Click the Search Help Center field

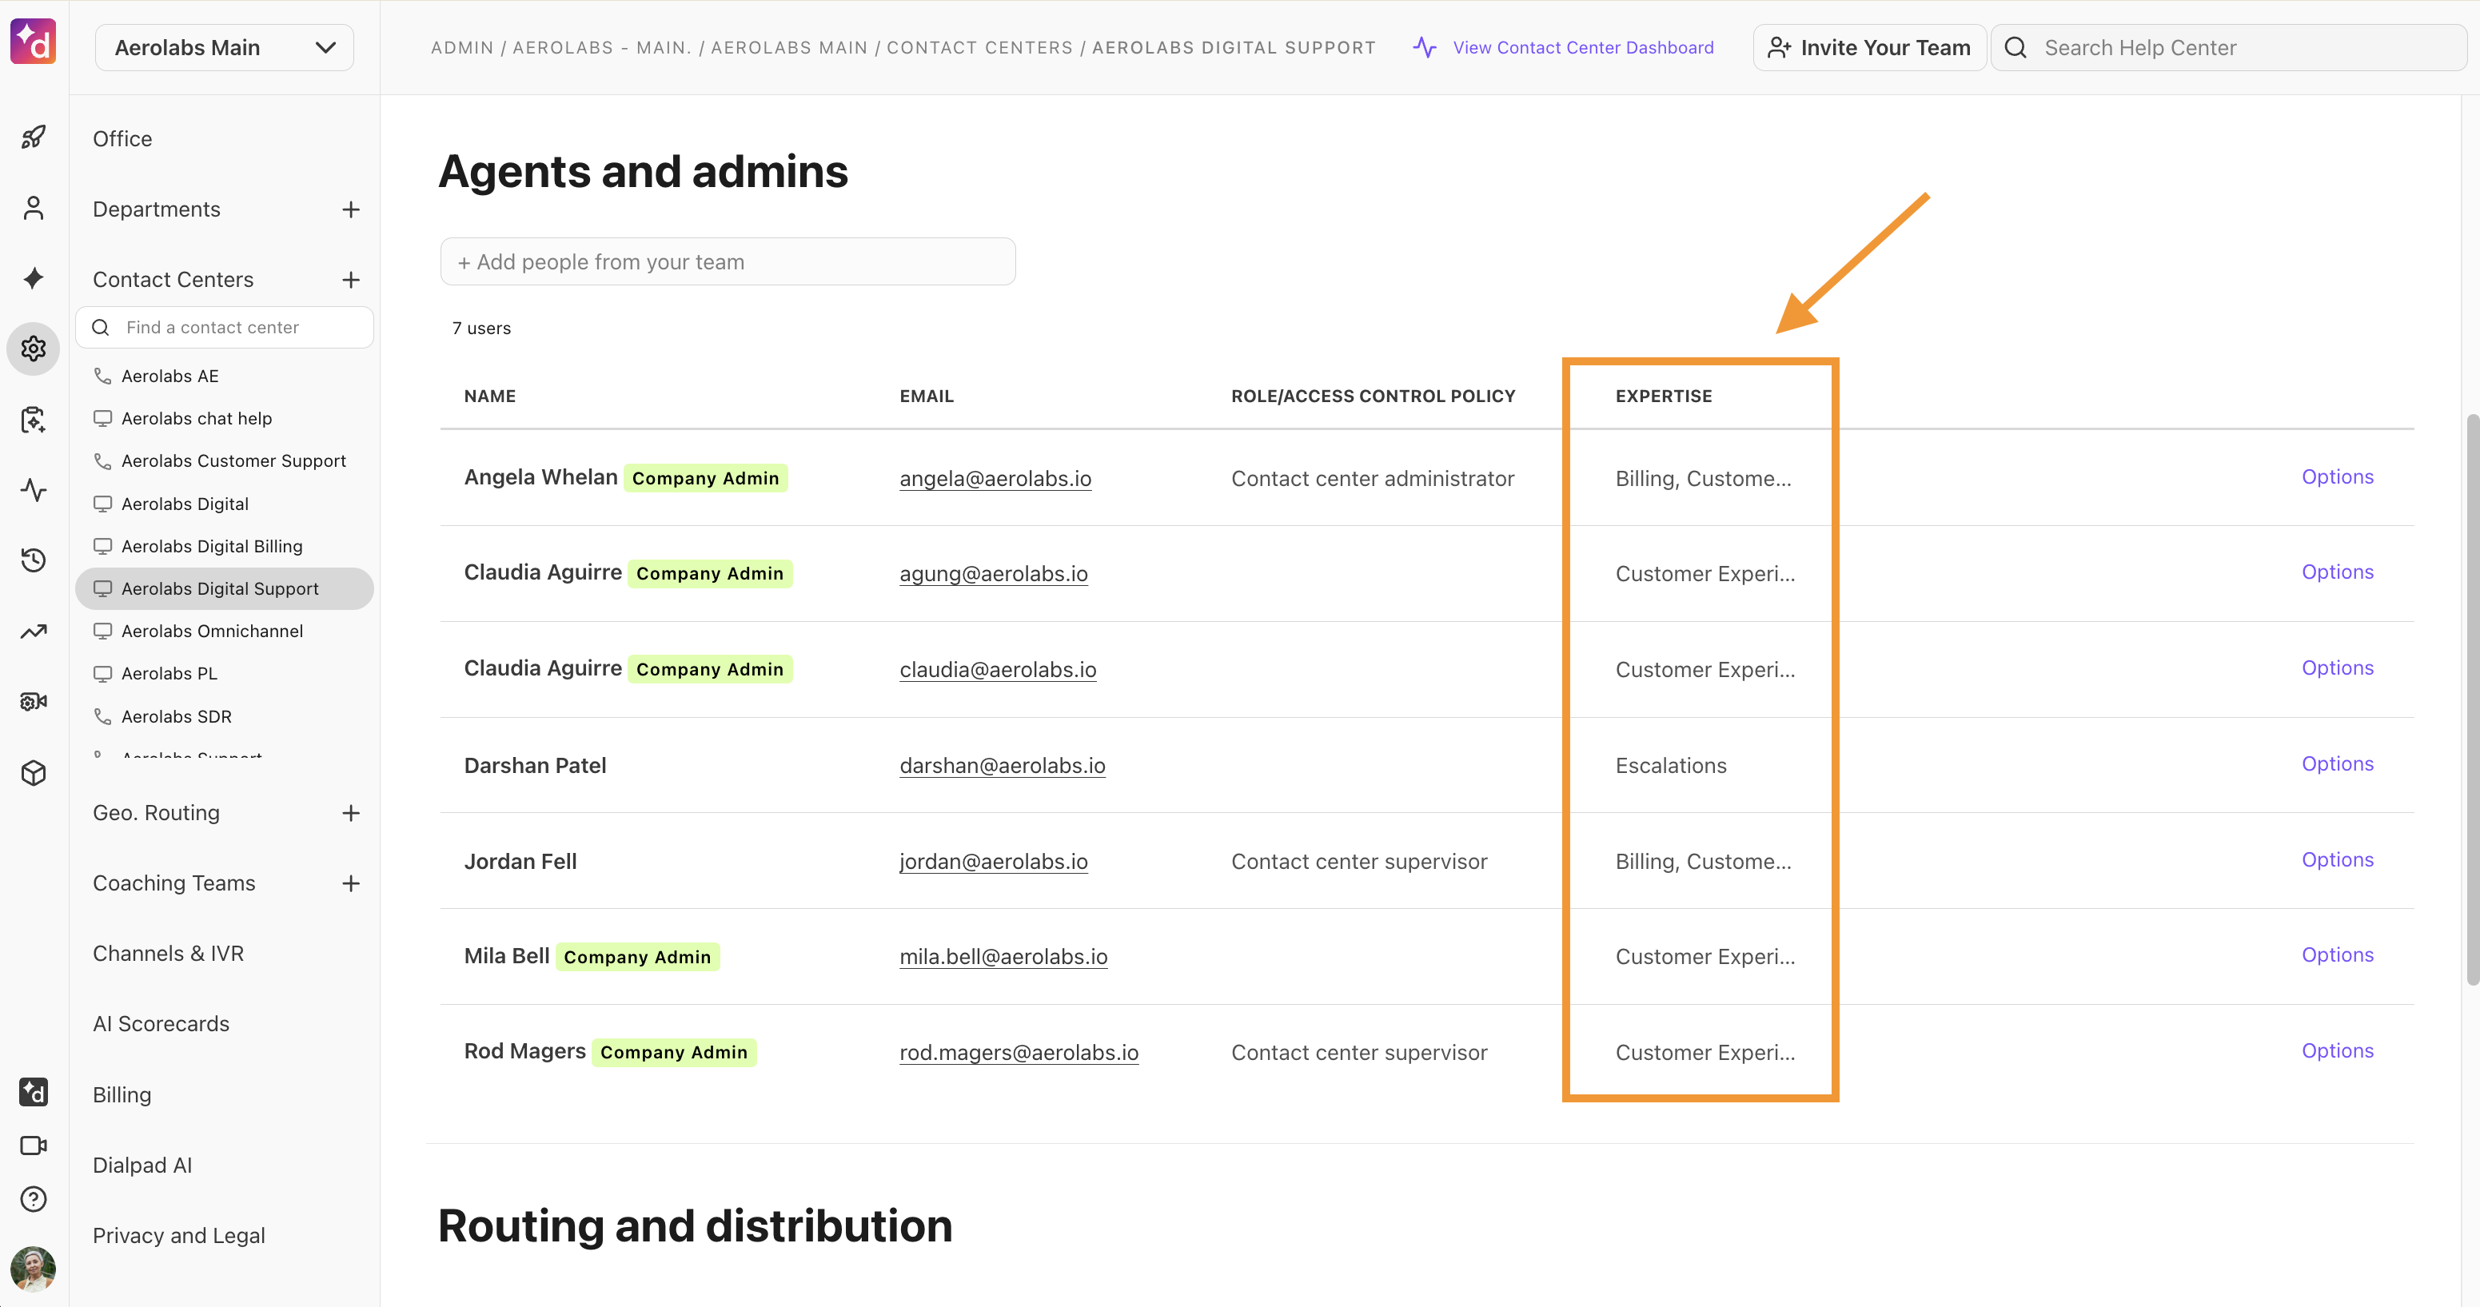click(2229, 47)
